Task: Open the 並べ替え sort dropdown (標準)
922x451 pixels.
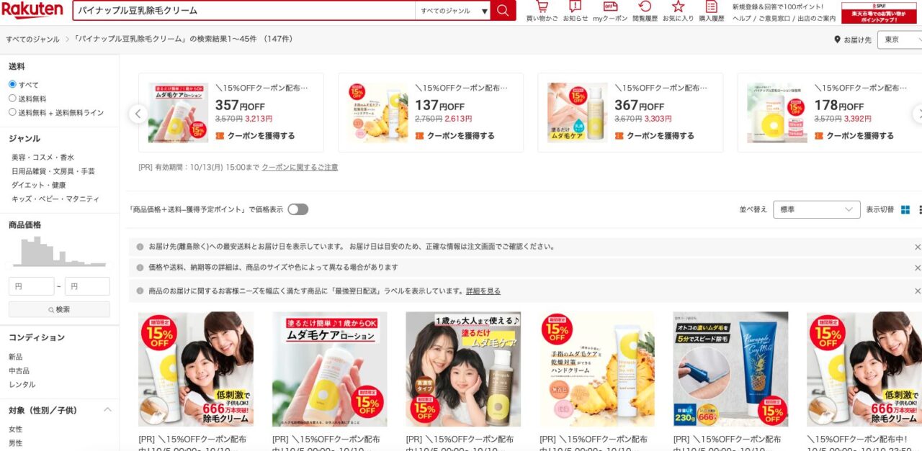Action: click(x=816, y=210)
